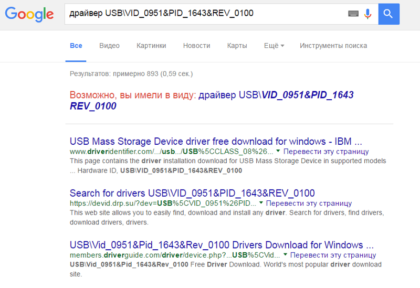Start voice search with microphone icon
The width and height of the screenshot is (420, 288).
pyautogui.click(x=368, y=14)
